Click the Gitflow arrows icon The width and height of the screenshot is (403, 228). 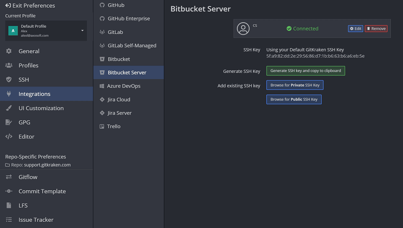[x=9, y=177]
